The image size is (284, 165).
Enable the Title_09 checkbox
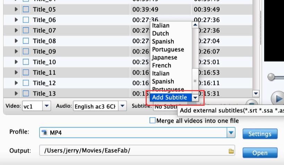pos(26,52)
